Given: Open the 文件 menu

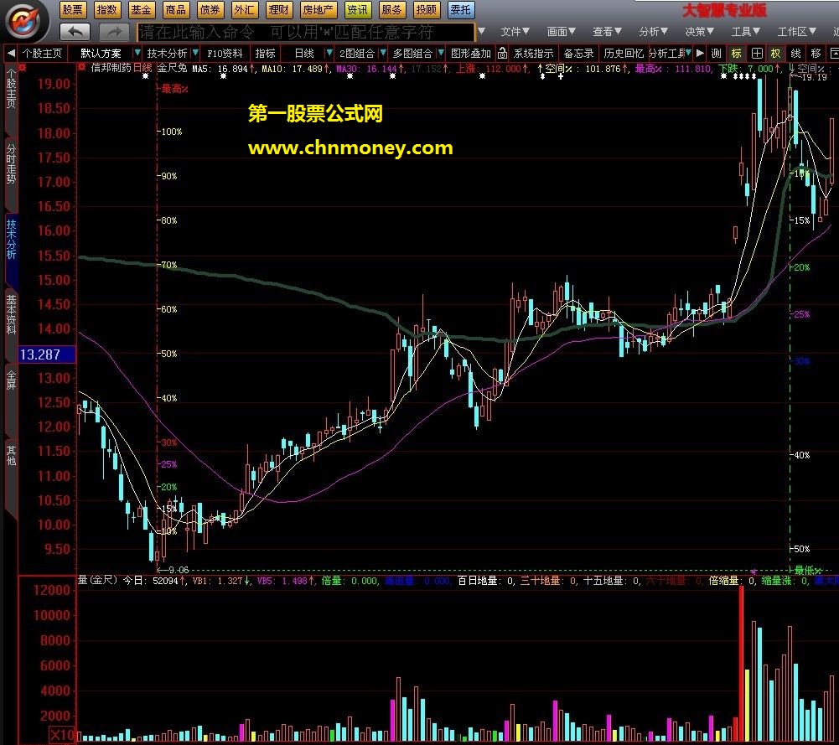Looking at the screenshot, I should pyautogui.click(x=515, y=32).
